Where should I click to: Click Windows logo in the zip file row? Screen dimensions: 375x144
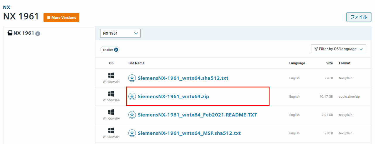tap(111, 94)
